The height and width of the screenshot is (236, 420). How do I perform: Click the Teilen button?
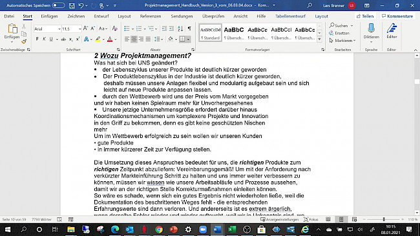click(365, 16)
